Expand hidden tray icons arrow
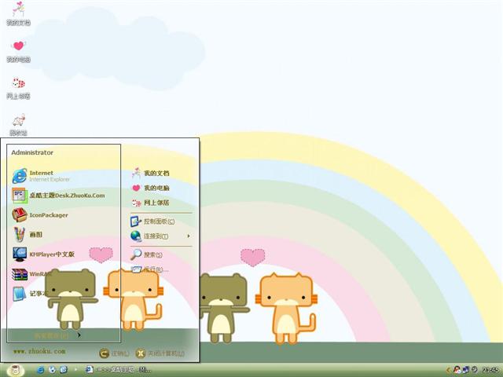Screen dimensions: 503x377 pyautogui.click(x=448, y=370)
